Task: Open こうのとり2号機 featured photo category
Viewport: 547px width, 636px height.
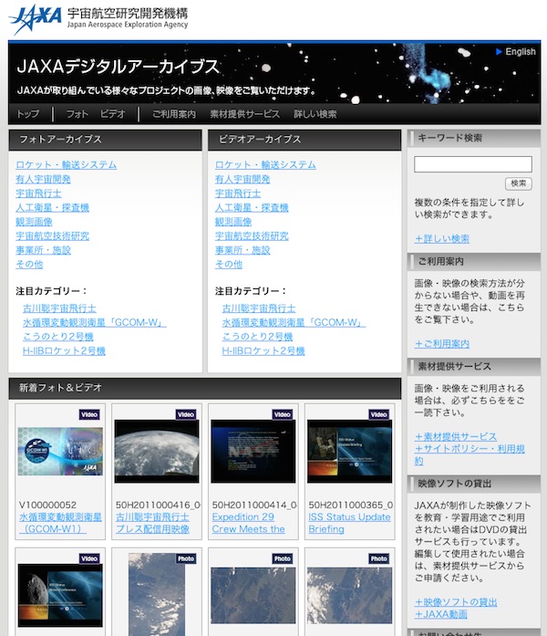Action: point(58,337)
